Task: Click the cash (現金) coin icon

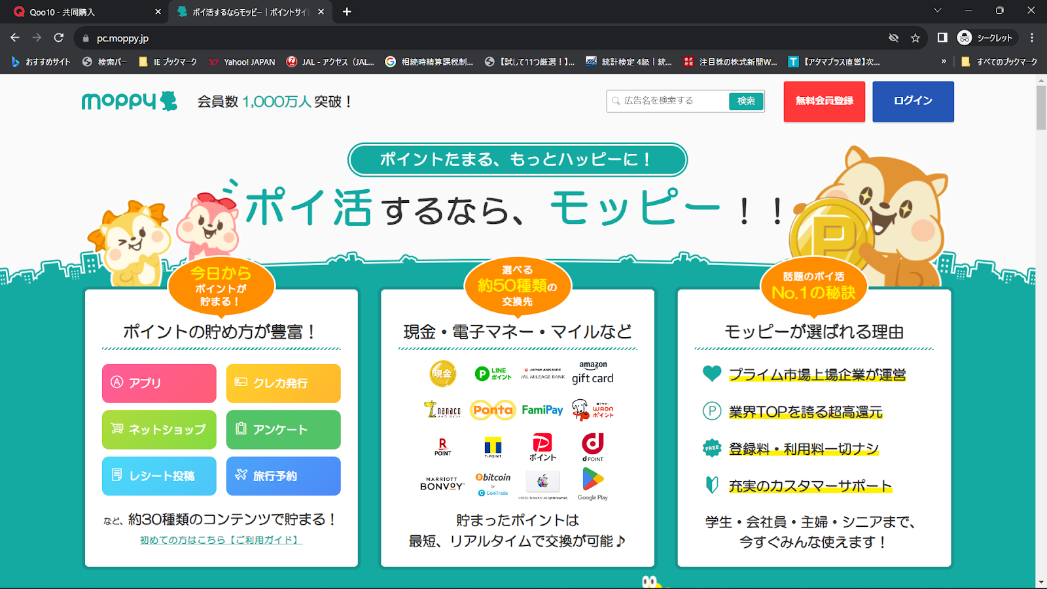Action: click(443, 373)
